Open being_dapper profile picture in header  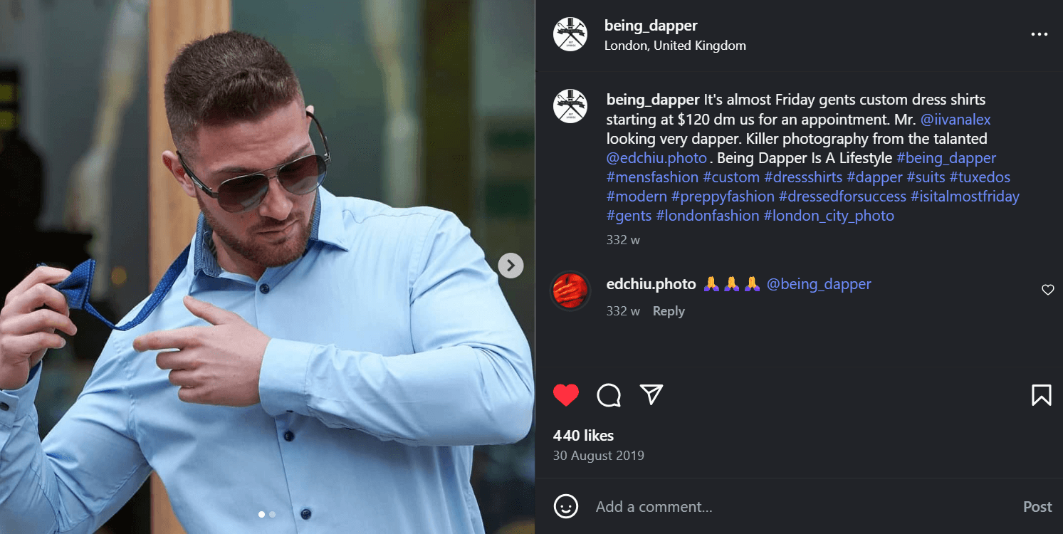coord(570,34)
